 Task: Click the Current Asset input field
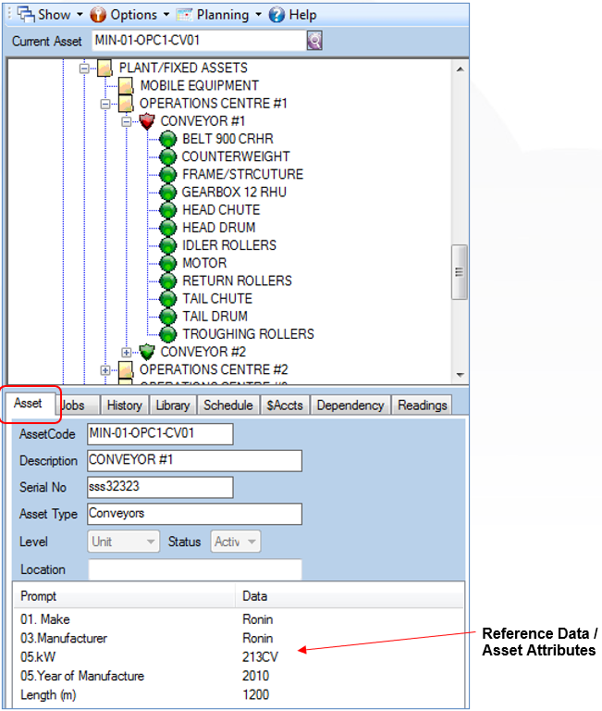[200, 41]
